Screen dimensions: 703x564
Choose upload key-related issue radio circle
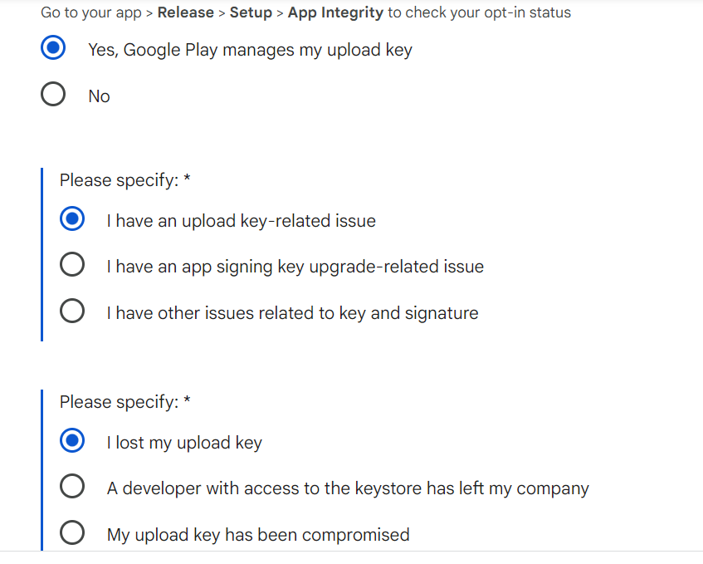tap(72, 220)
